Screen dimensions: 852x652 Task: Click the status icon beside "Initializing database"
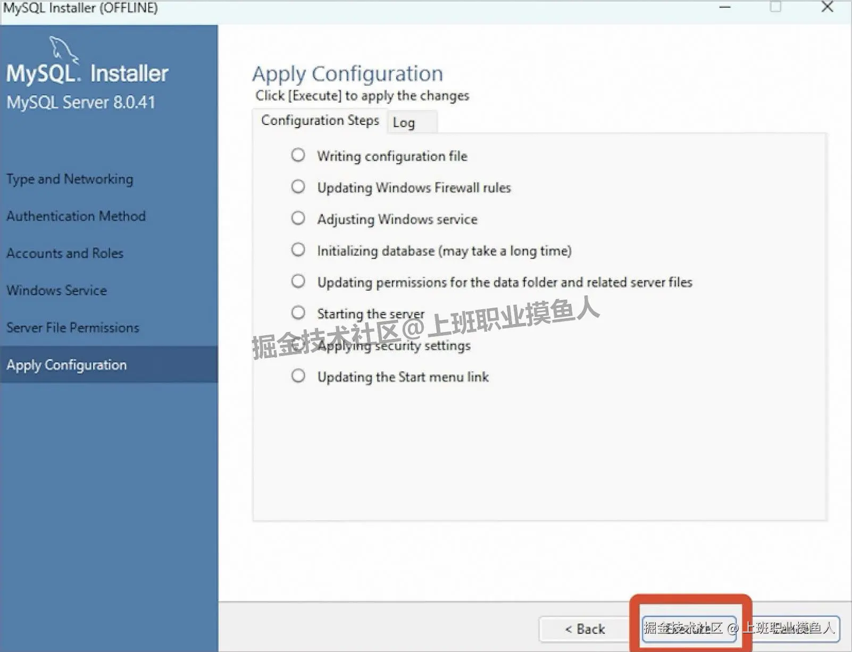[x=298, y=249]
